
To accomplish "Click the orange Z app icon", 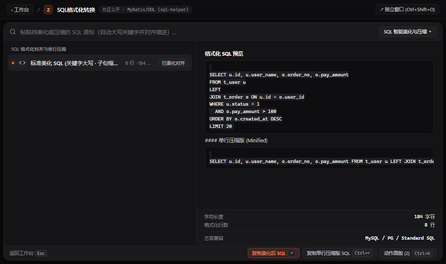I will point(48,9).
